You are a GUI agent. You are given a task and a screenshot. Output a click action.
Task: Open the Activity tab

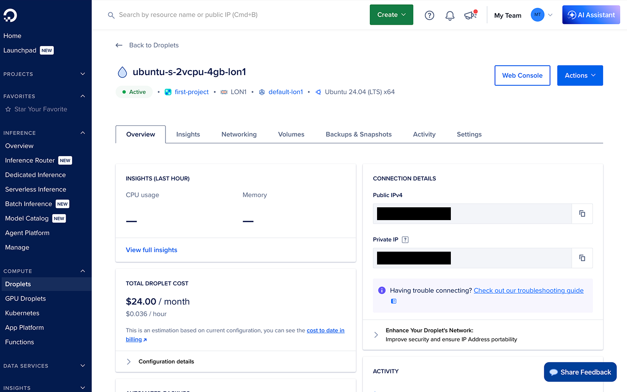424,134
